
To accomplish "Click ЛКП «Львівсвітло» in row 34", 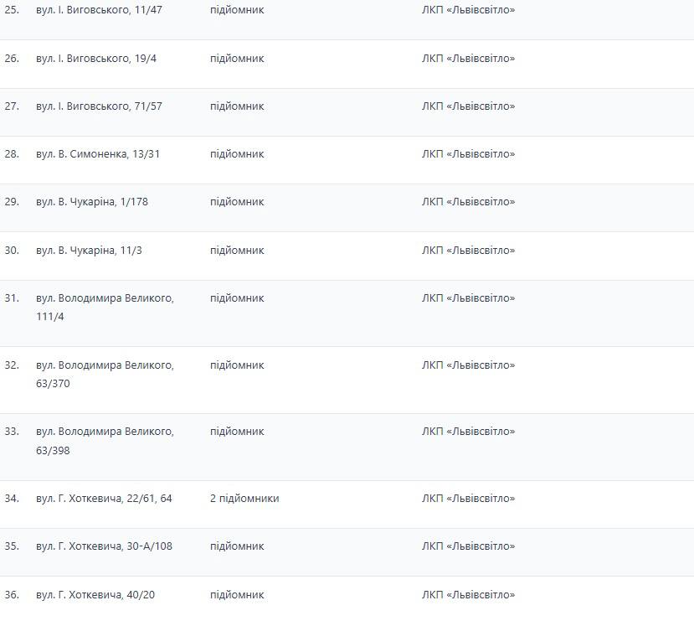I will pyautogui.click(x=468, y=499).
